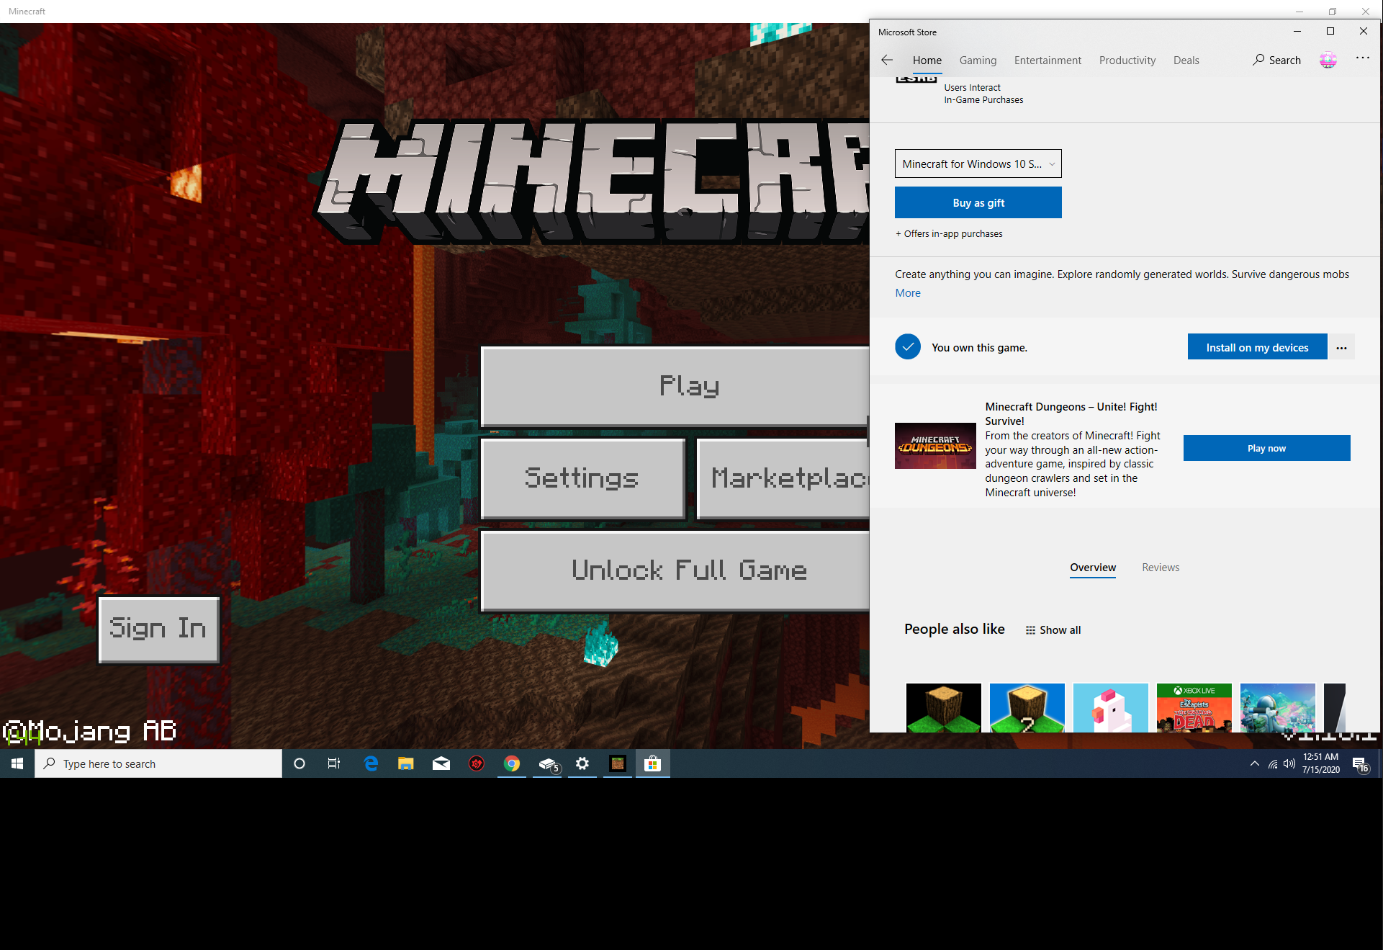Open Productivity tab in Store

click(1127, 61)
